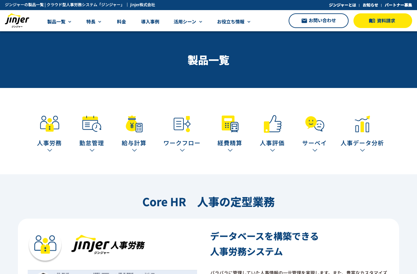Expand the 製品一覧 navigation dropdown
Image resolution: width=417 pixels, height=274 pixels.
[59, 21]
